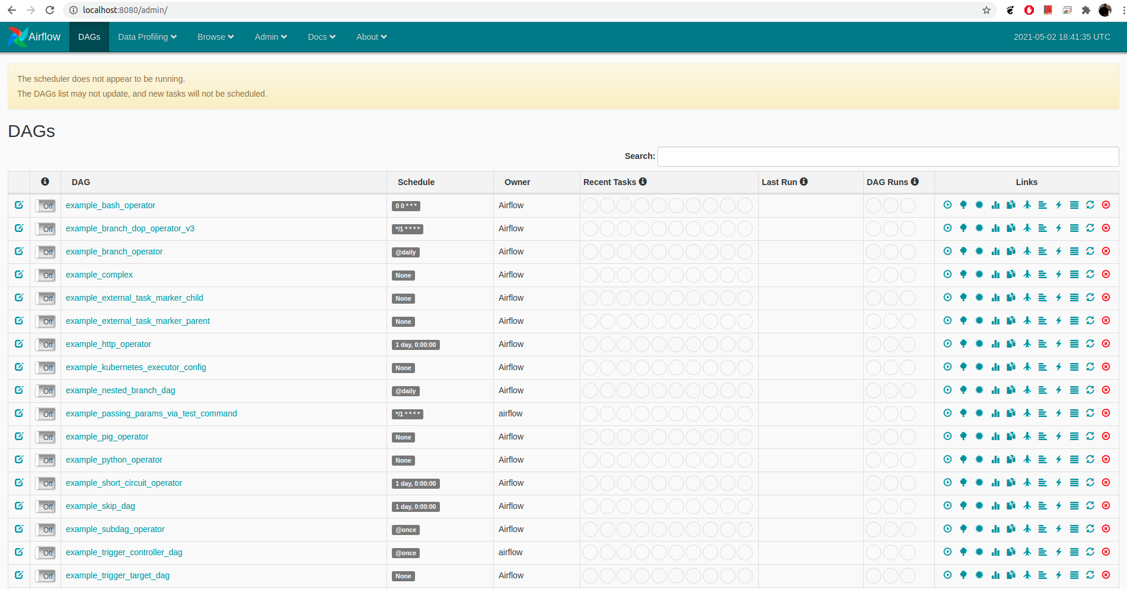Open the Browse dropdown menu
The width and height of the screenshot is (1127, 589).
pyautogui.click(x=215, y=37)
